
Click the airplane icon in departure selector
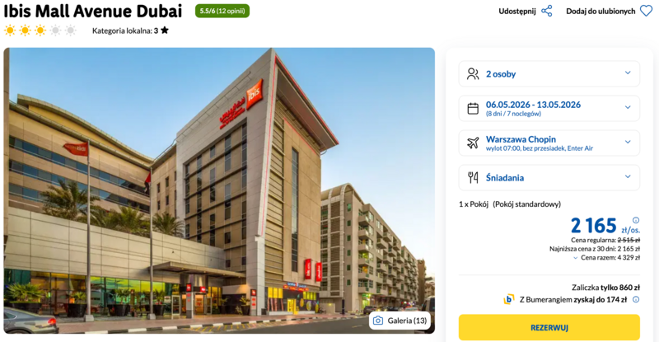pyautogui.click(x=473, y=143)
